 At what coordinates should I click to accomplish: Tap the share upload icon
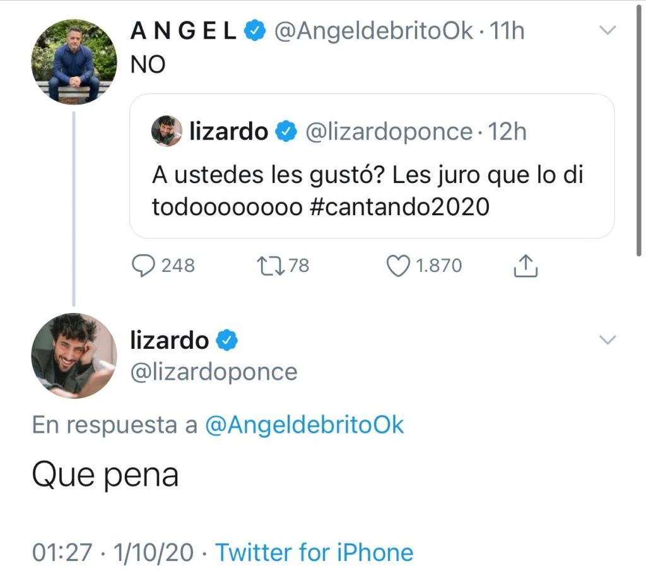(525, 267)
